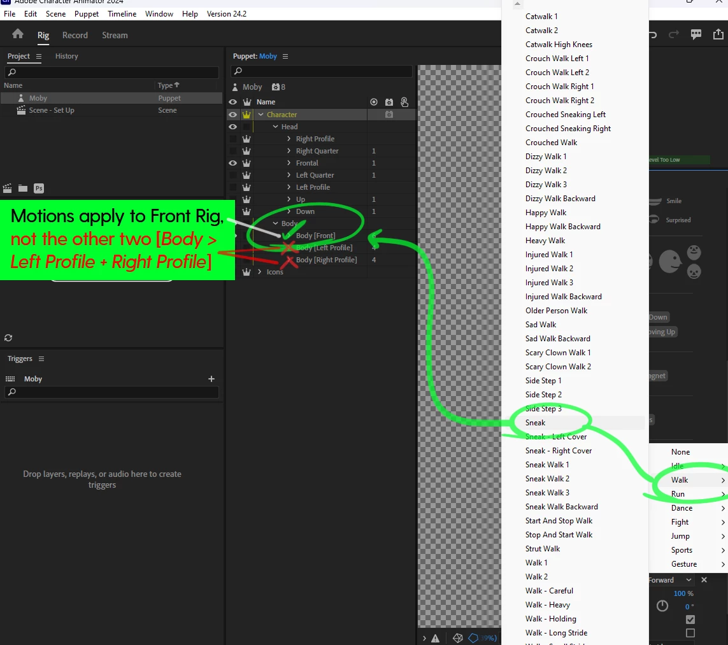Viewport: 728px width, 645px height.
Task: Click the refresh sync icon in Project panel
Action: click(x=8, y=338)
